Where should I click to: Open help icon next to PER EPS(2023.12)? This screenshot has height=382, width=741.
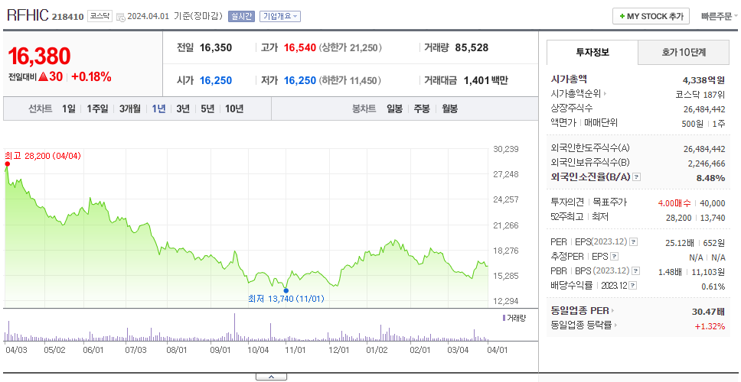tap(634, 242)
